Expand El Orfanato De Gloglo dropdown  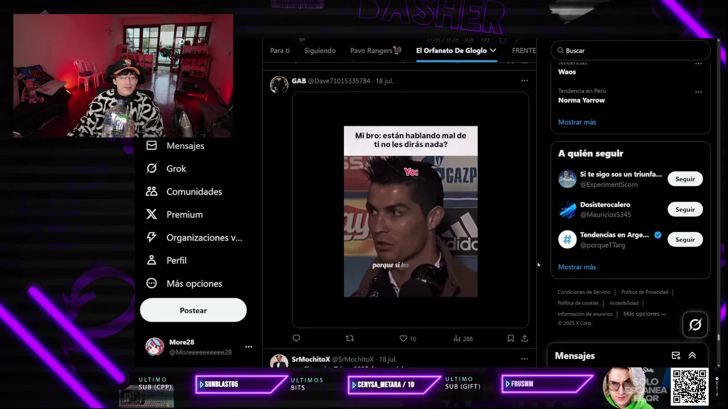click(x=493, y=51)
